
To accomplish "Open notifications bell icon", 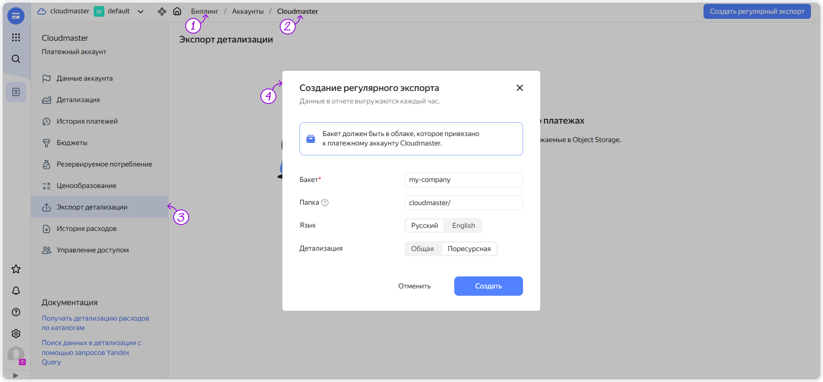I will coord(16,291).
